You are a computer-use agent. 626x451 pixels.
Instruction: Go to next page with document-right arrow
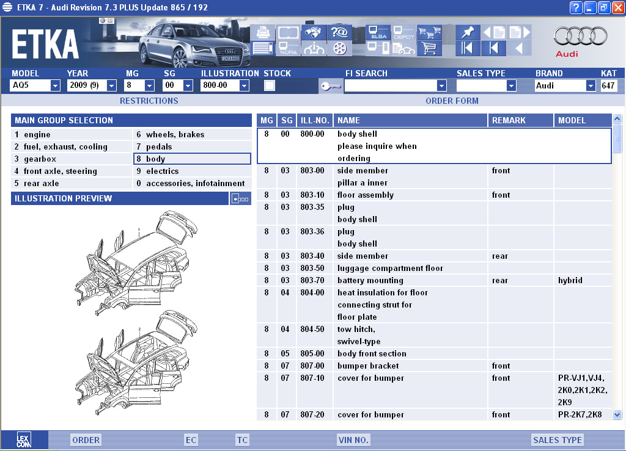[520, 32]
